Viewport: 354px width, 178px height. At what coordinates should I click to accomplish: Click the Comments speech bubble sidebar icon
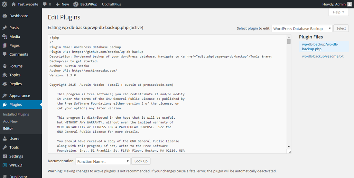(x=5, y=55)
